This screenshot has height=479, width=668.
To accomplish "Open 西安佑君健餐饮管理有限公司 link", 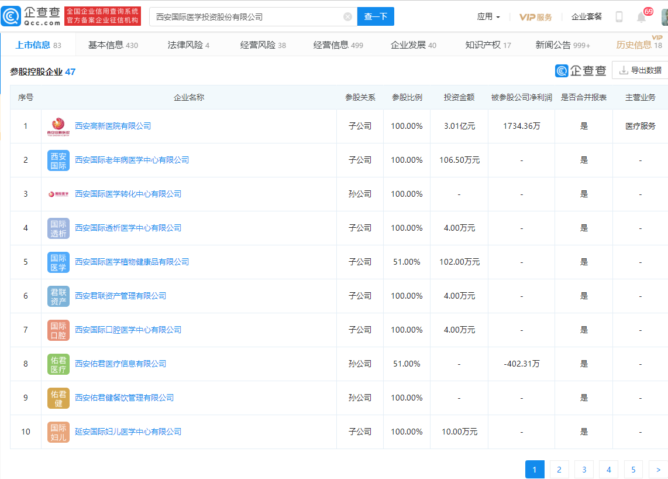I will 125,398.
